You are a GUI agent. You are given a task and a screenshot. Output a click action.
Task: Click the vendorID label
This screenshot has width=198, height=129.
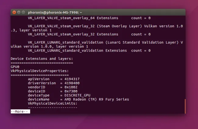point(37,87)
